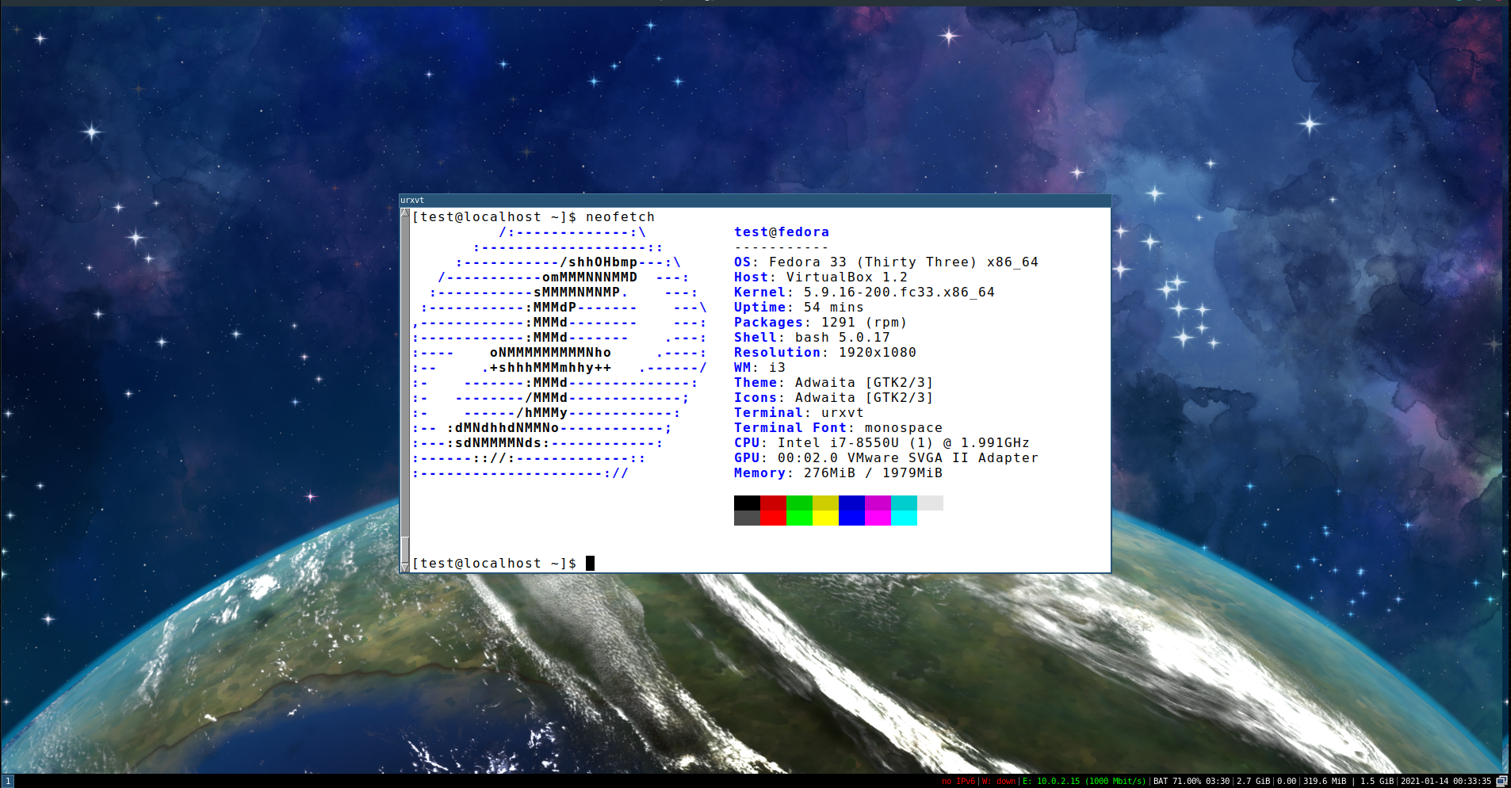
Task: Click the "neofetch" command text
Action: click(621, 216)
